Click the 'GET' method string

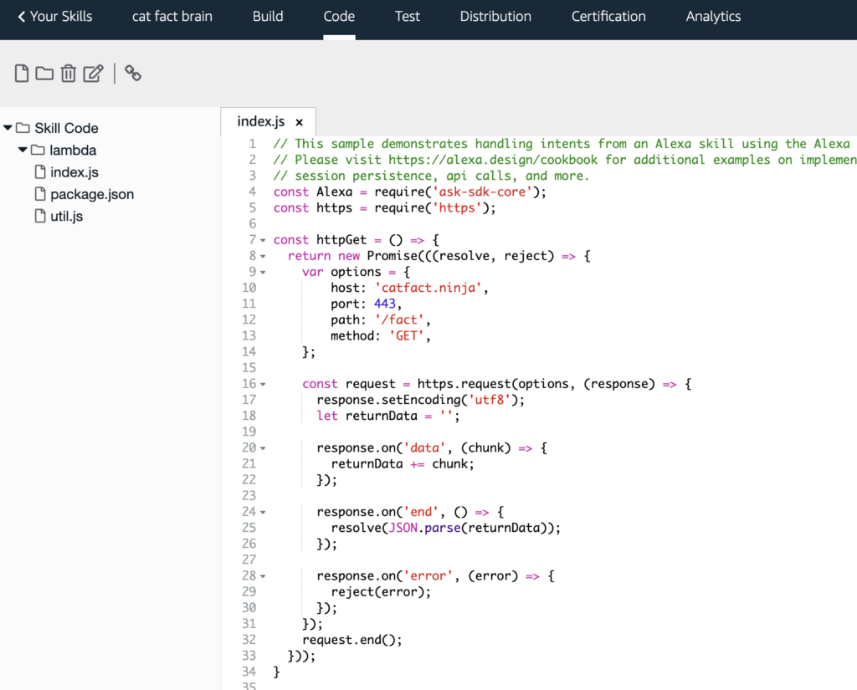(x=406, y=335)
